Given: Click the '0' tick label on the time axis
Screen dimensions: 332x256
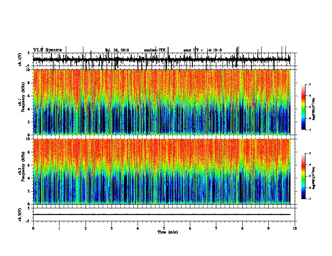Looking at the screenshot, I should (x=33, y=228).
